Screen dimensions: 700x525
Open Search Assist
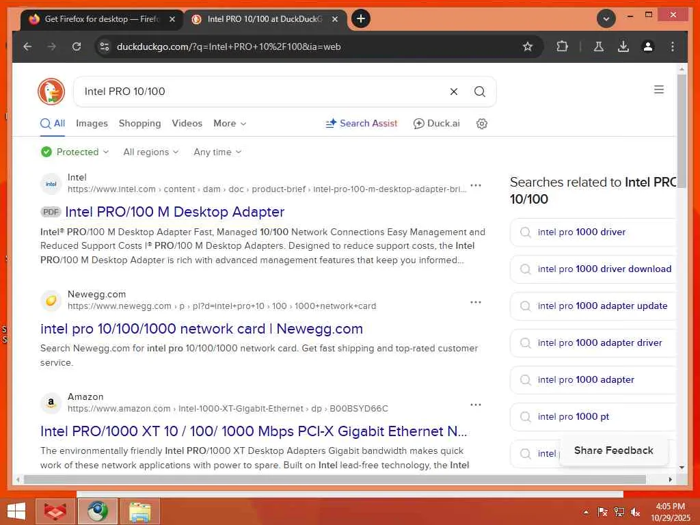362,124
